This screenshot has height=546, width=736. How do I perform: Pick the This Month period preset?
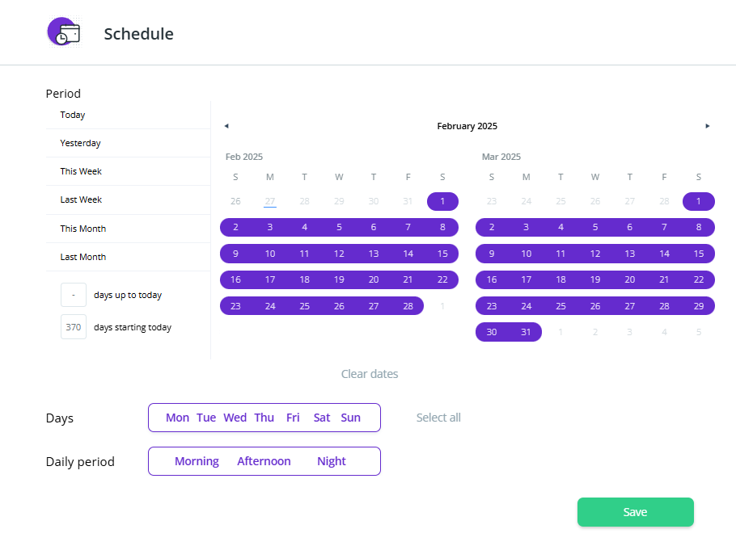click(x=83, y=229)
